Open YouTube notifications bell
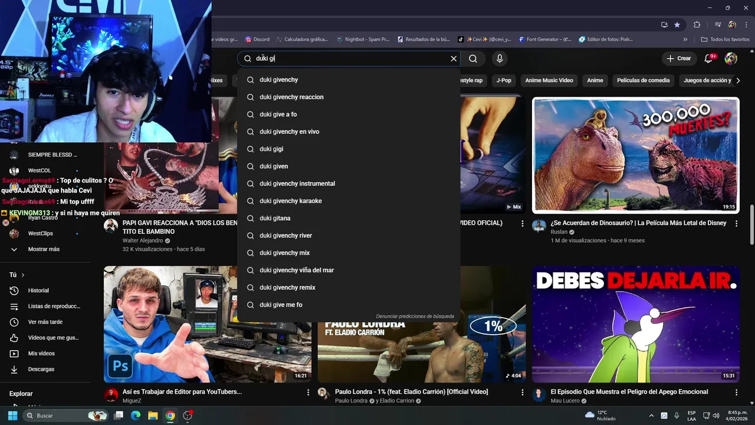Screen dimensions: 755x425 pos(710,58)
